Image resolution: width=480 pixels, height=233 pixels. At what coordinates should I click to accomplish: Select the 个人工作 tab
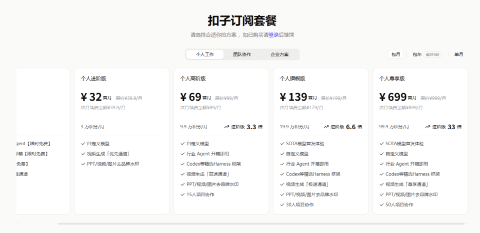point(205,55)
